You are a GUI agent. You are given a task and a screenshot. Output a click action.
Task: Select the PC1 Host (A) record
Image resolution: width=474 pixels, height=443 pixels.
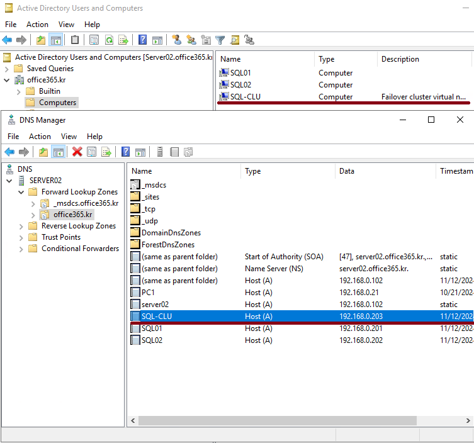301,293
